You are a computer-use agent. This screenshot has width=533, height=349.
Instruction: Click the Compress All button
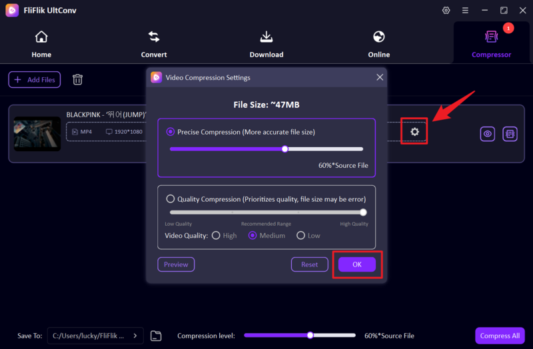click(x=500, y=336)
